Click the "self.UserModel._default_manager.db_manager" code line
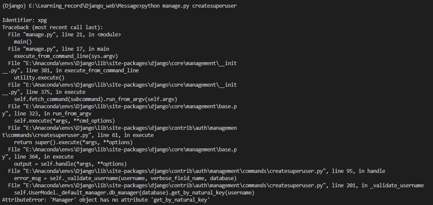Viewport: 433px width, 205px height. tap(134, 193)
